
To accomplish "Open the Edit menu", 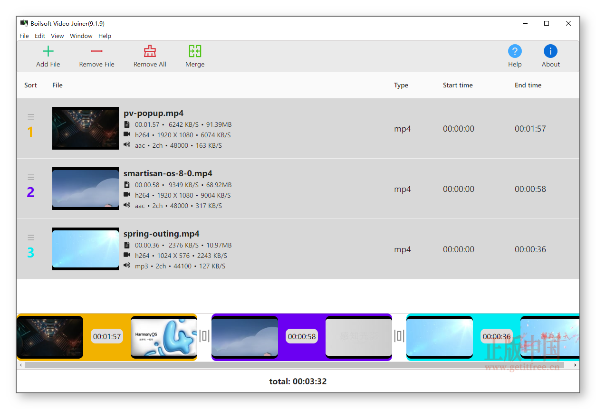I will (40, 36).
